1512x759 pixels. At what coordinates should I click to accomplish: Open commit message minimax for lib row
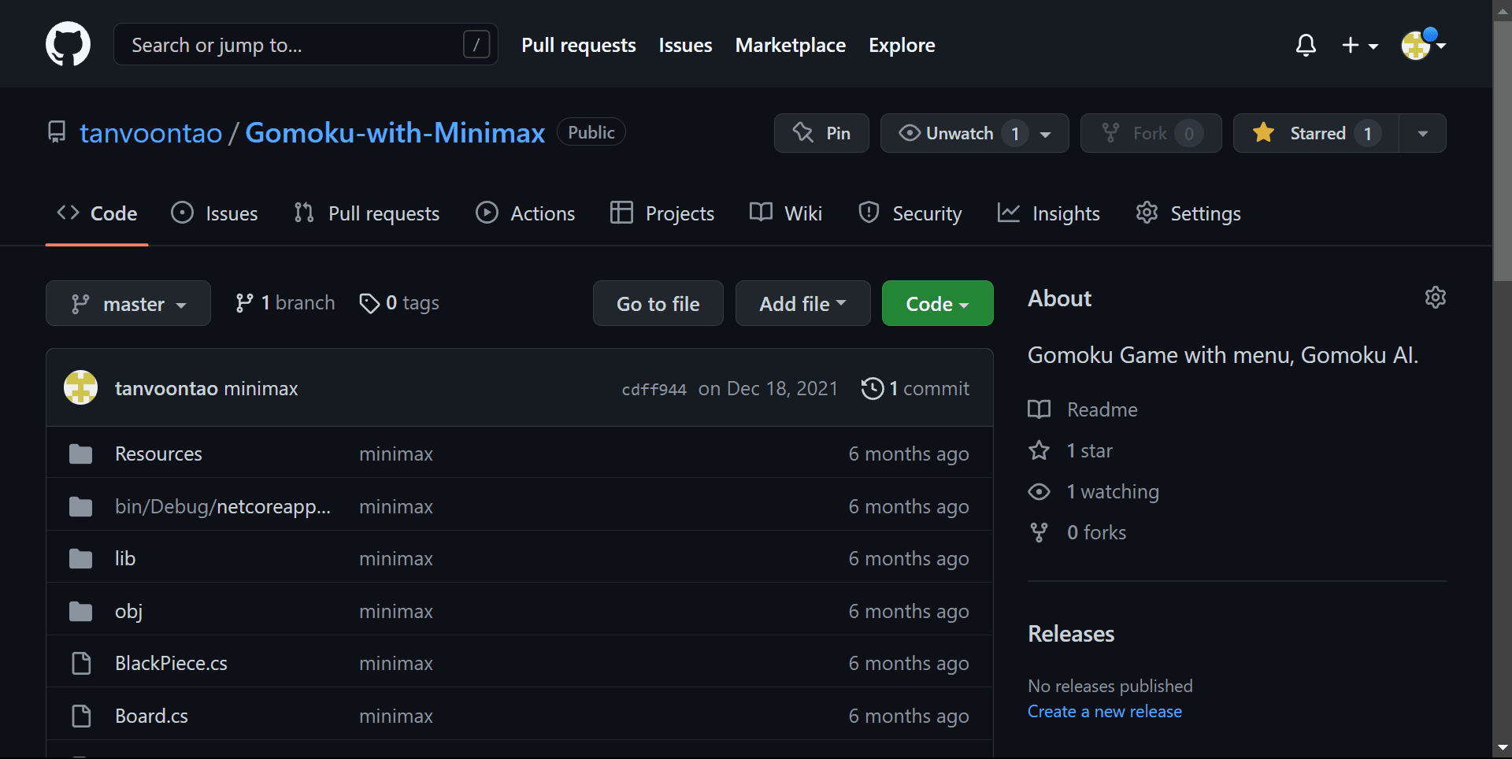[396, 558]
